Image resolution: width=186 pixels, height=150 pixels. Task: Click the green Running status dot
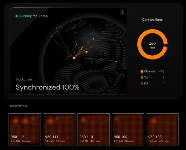point(16,16)
